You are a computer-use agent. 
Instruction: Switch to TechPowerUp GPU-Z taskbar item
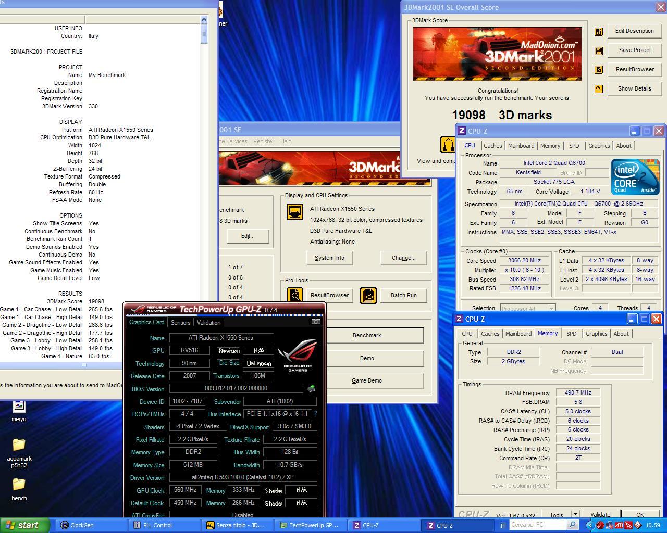(x=312, y=525)
